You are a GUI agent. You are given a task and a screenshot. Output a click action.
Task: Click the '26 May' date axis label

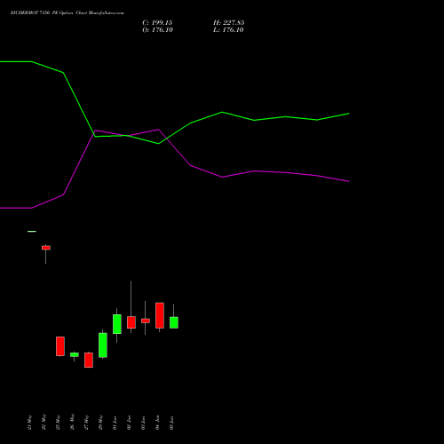(x=72, y=423)
